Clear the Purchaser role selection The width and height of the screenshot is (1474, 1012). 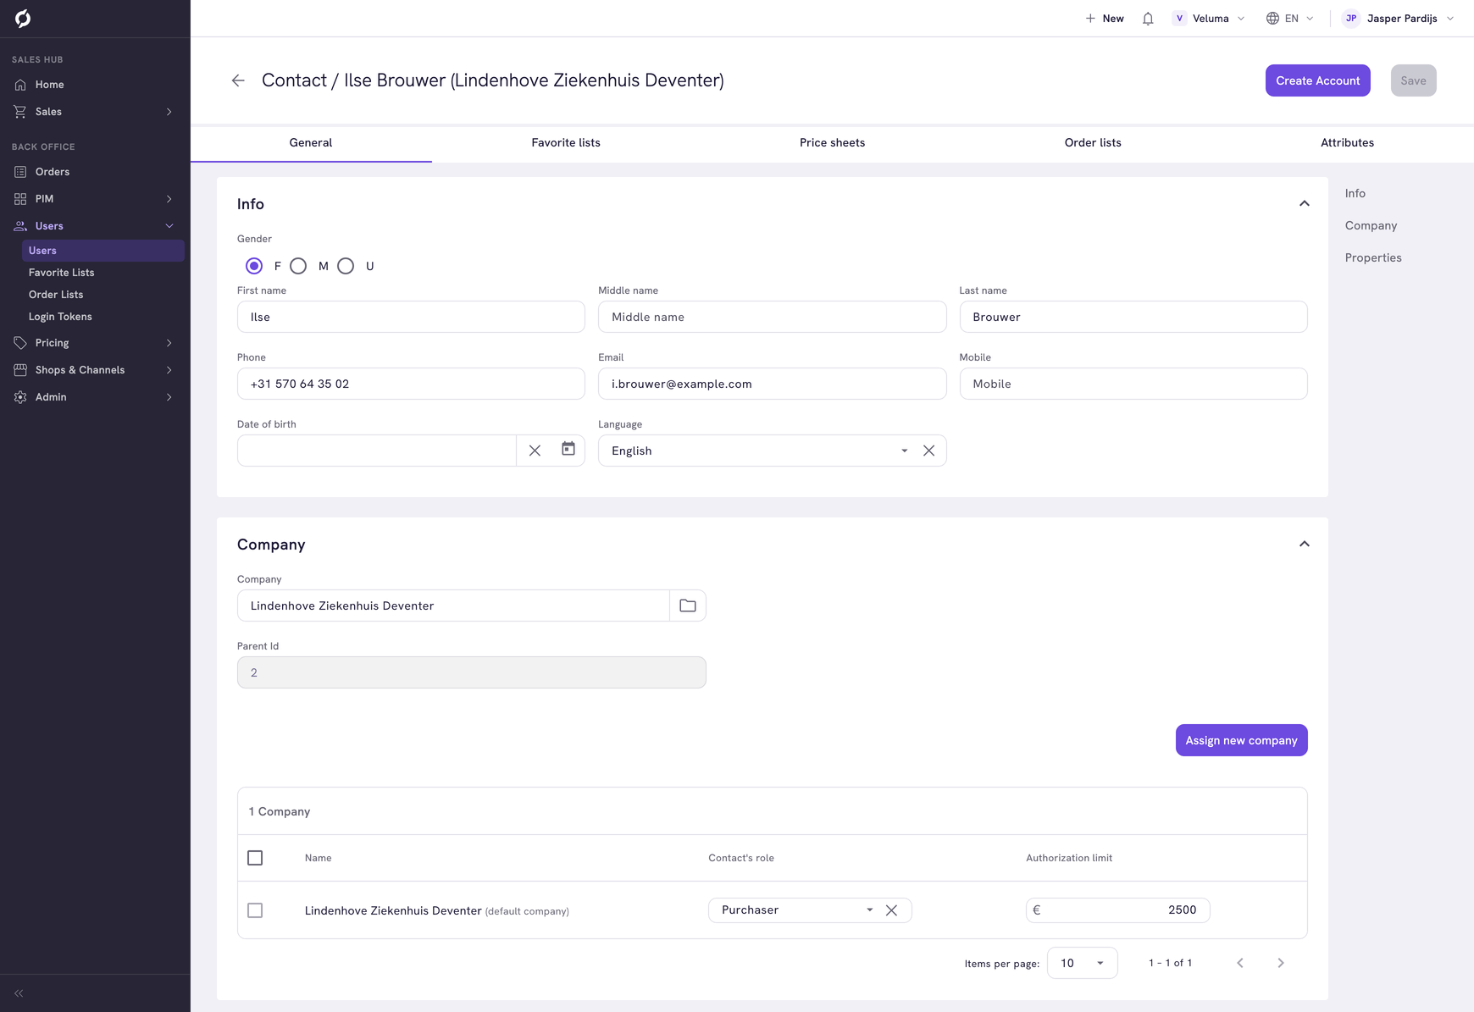[891, 910]
